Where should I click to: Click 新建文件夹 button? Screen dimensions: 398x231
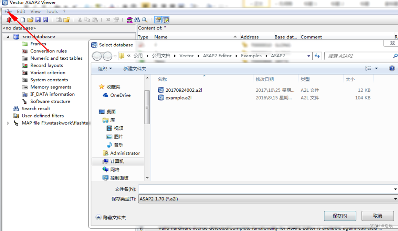coord(135,69)
